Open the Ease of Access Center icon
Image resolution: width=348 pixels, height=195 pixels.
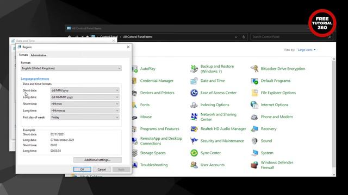(194, 93)
